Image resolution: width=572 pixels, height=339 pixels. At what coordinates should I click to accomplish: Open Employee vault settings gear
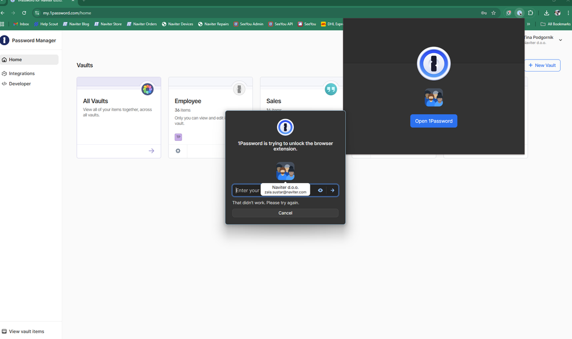pos(178,151)
